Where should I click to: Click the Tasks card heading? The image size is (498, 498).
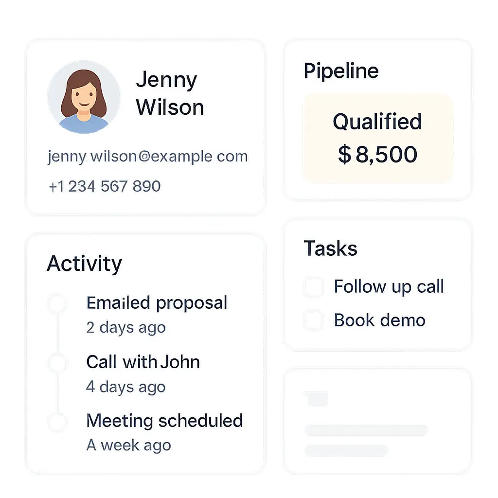[x=331, y=248]
